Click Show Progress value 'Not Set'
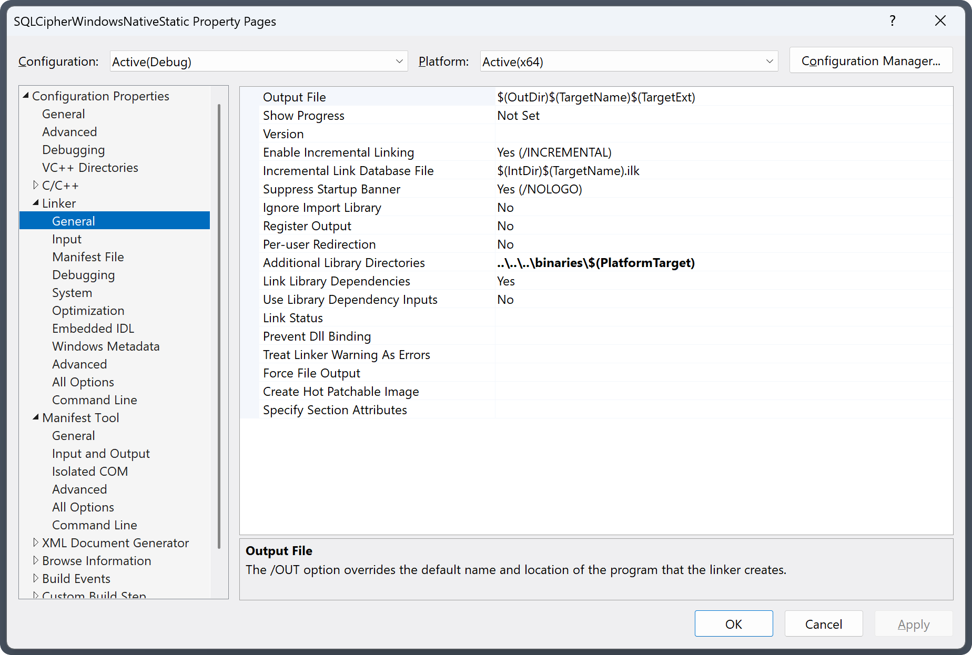Screen dimensions: 972x655 (x=724, y=116)
